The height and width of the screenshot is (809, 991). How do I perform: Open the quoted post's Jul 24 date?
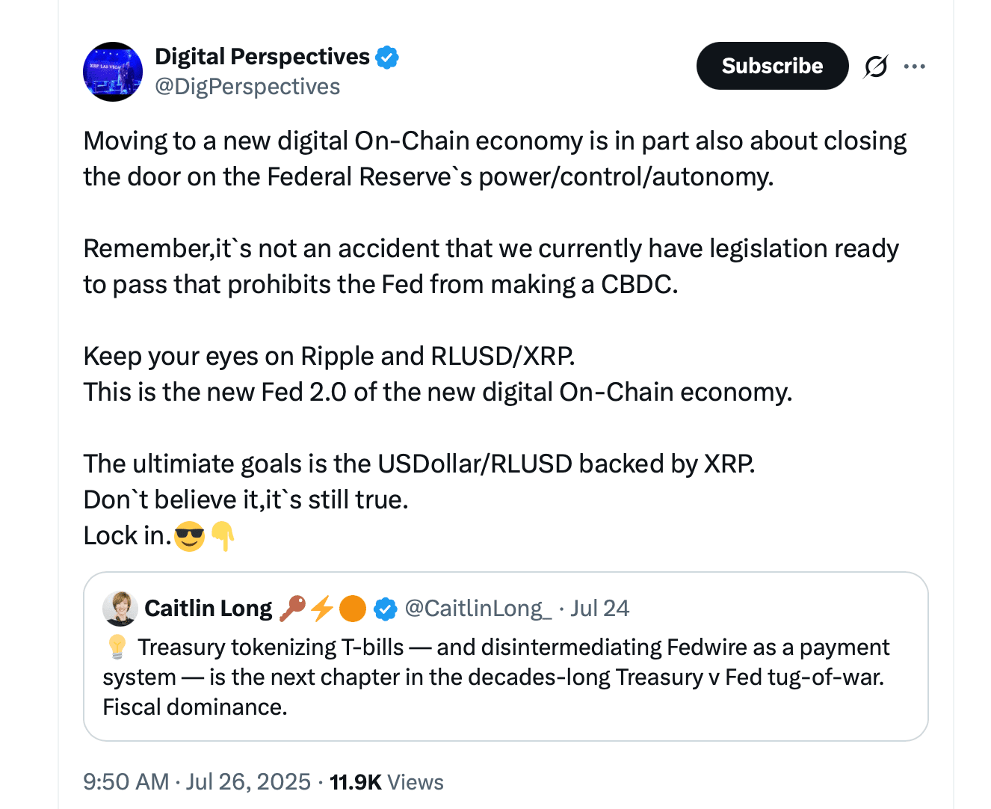[x=600, y=609]
